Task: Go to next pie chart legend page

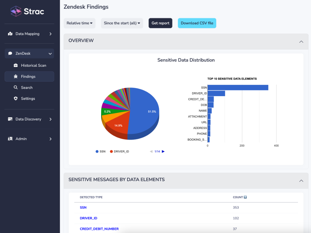Action: [x=163, y=151]
